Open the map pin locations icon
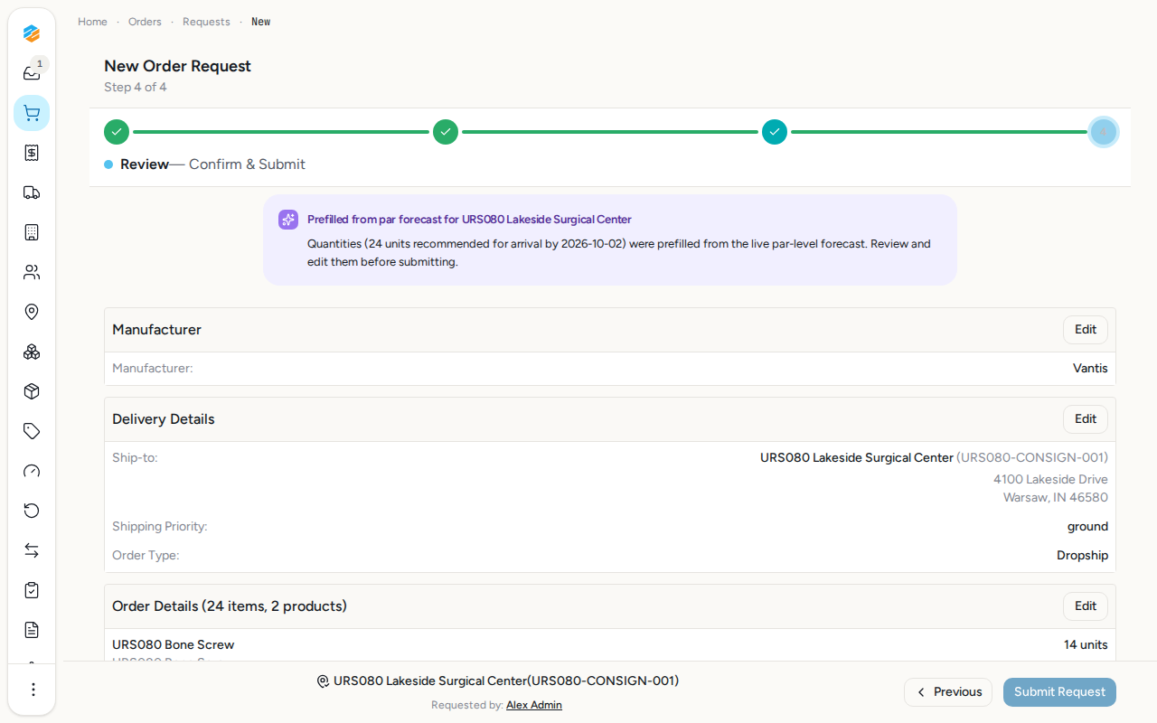Viewport: 1157px width, 723px height. 32,312
